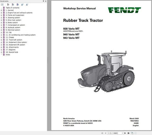Click 'North America' text on cover page
The image size is (152, 135).
pyautogui.click(x=69, y=119)
